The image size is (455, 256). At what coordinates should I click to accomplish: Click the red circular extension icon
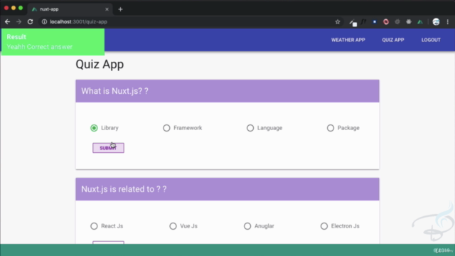tap(385, 22)
